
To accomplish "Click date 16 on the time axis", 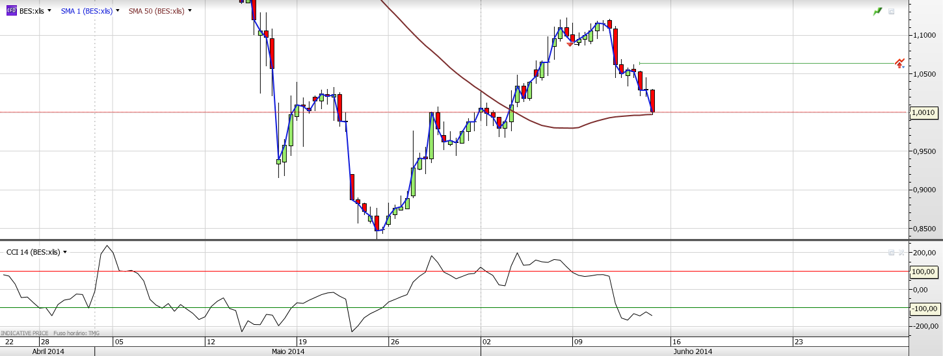I will click(x=676, y=341).
